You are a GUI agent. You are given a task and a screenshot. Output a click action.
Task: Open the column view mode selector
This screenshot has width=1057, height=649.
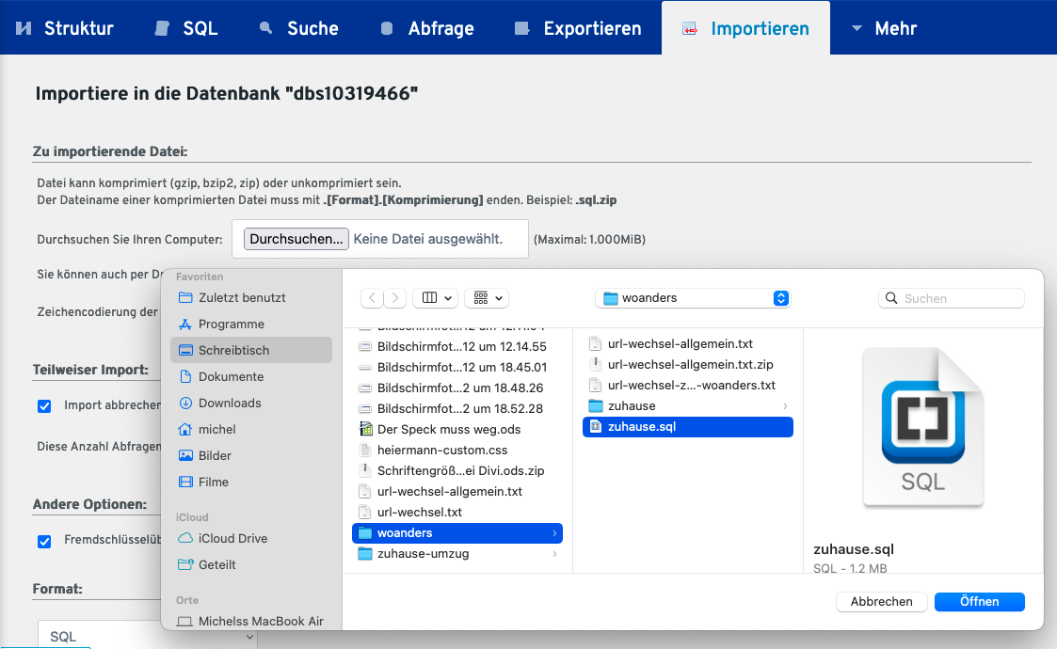pos(437,298)
